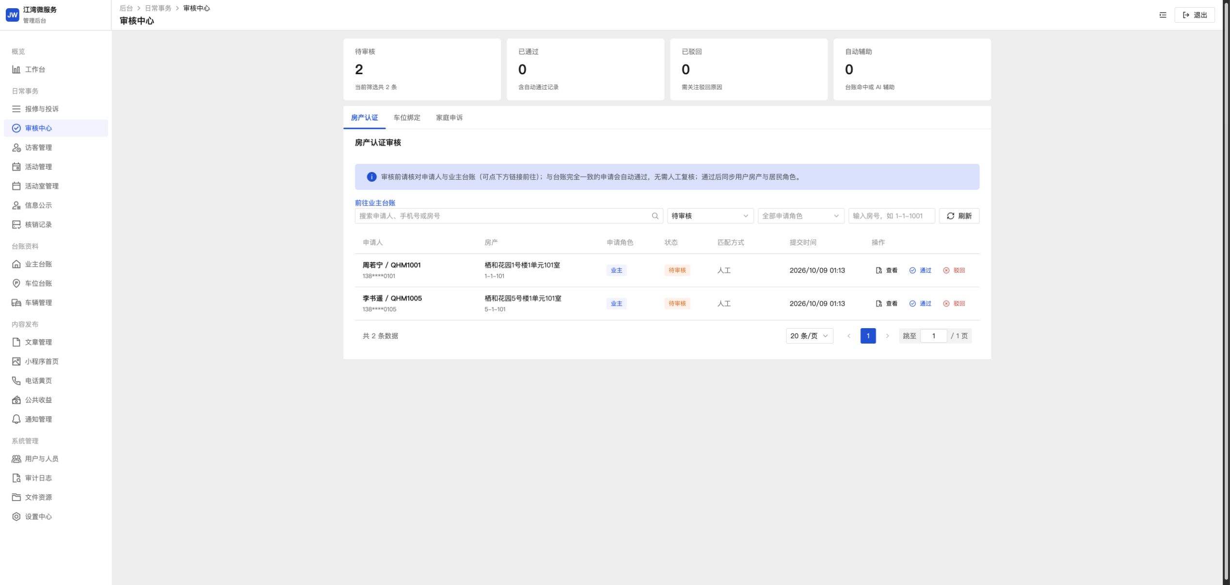Approve 李书遥 application with 通过
Viewport: 1230px width, 585px height.
point(920,304)
